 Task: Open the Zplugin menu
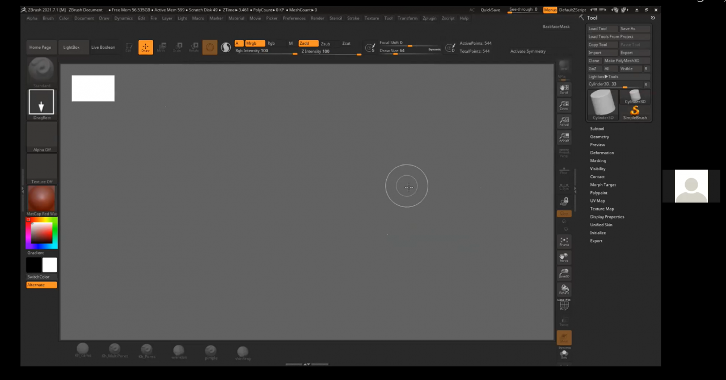(429, 18)
